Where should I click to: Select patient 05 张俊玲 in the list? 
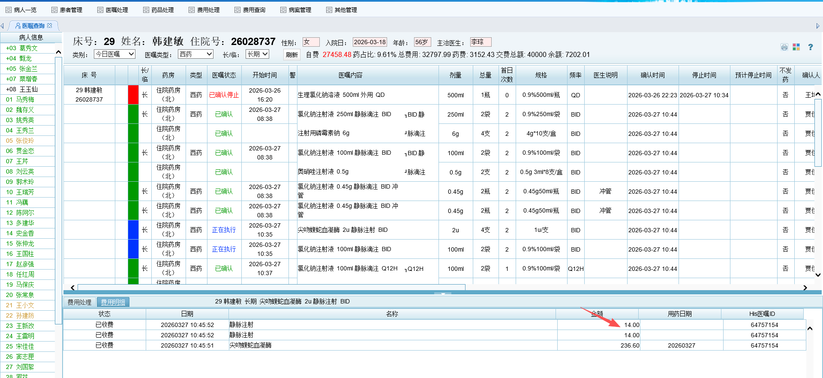[x=28, y=141]
